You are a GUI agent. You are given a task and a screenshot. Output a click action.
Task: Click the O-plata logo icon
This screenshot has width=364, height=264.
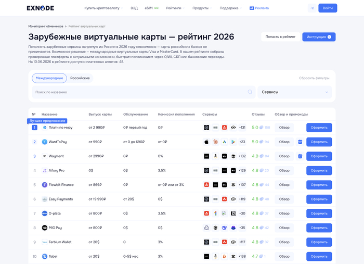coord(45,213)
